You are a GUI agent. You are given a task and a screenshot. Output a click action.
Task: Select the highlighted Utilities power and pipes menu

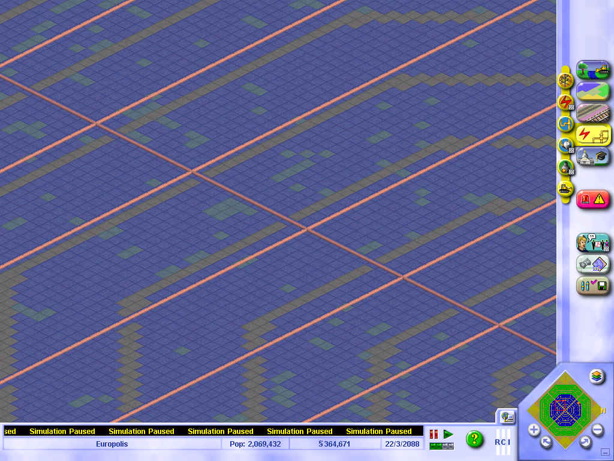[593, 135]
